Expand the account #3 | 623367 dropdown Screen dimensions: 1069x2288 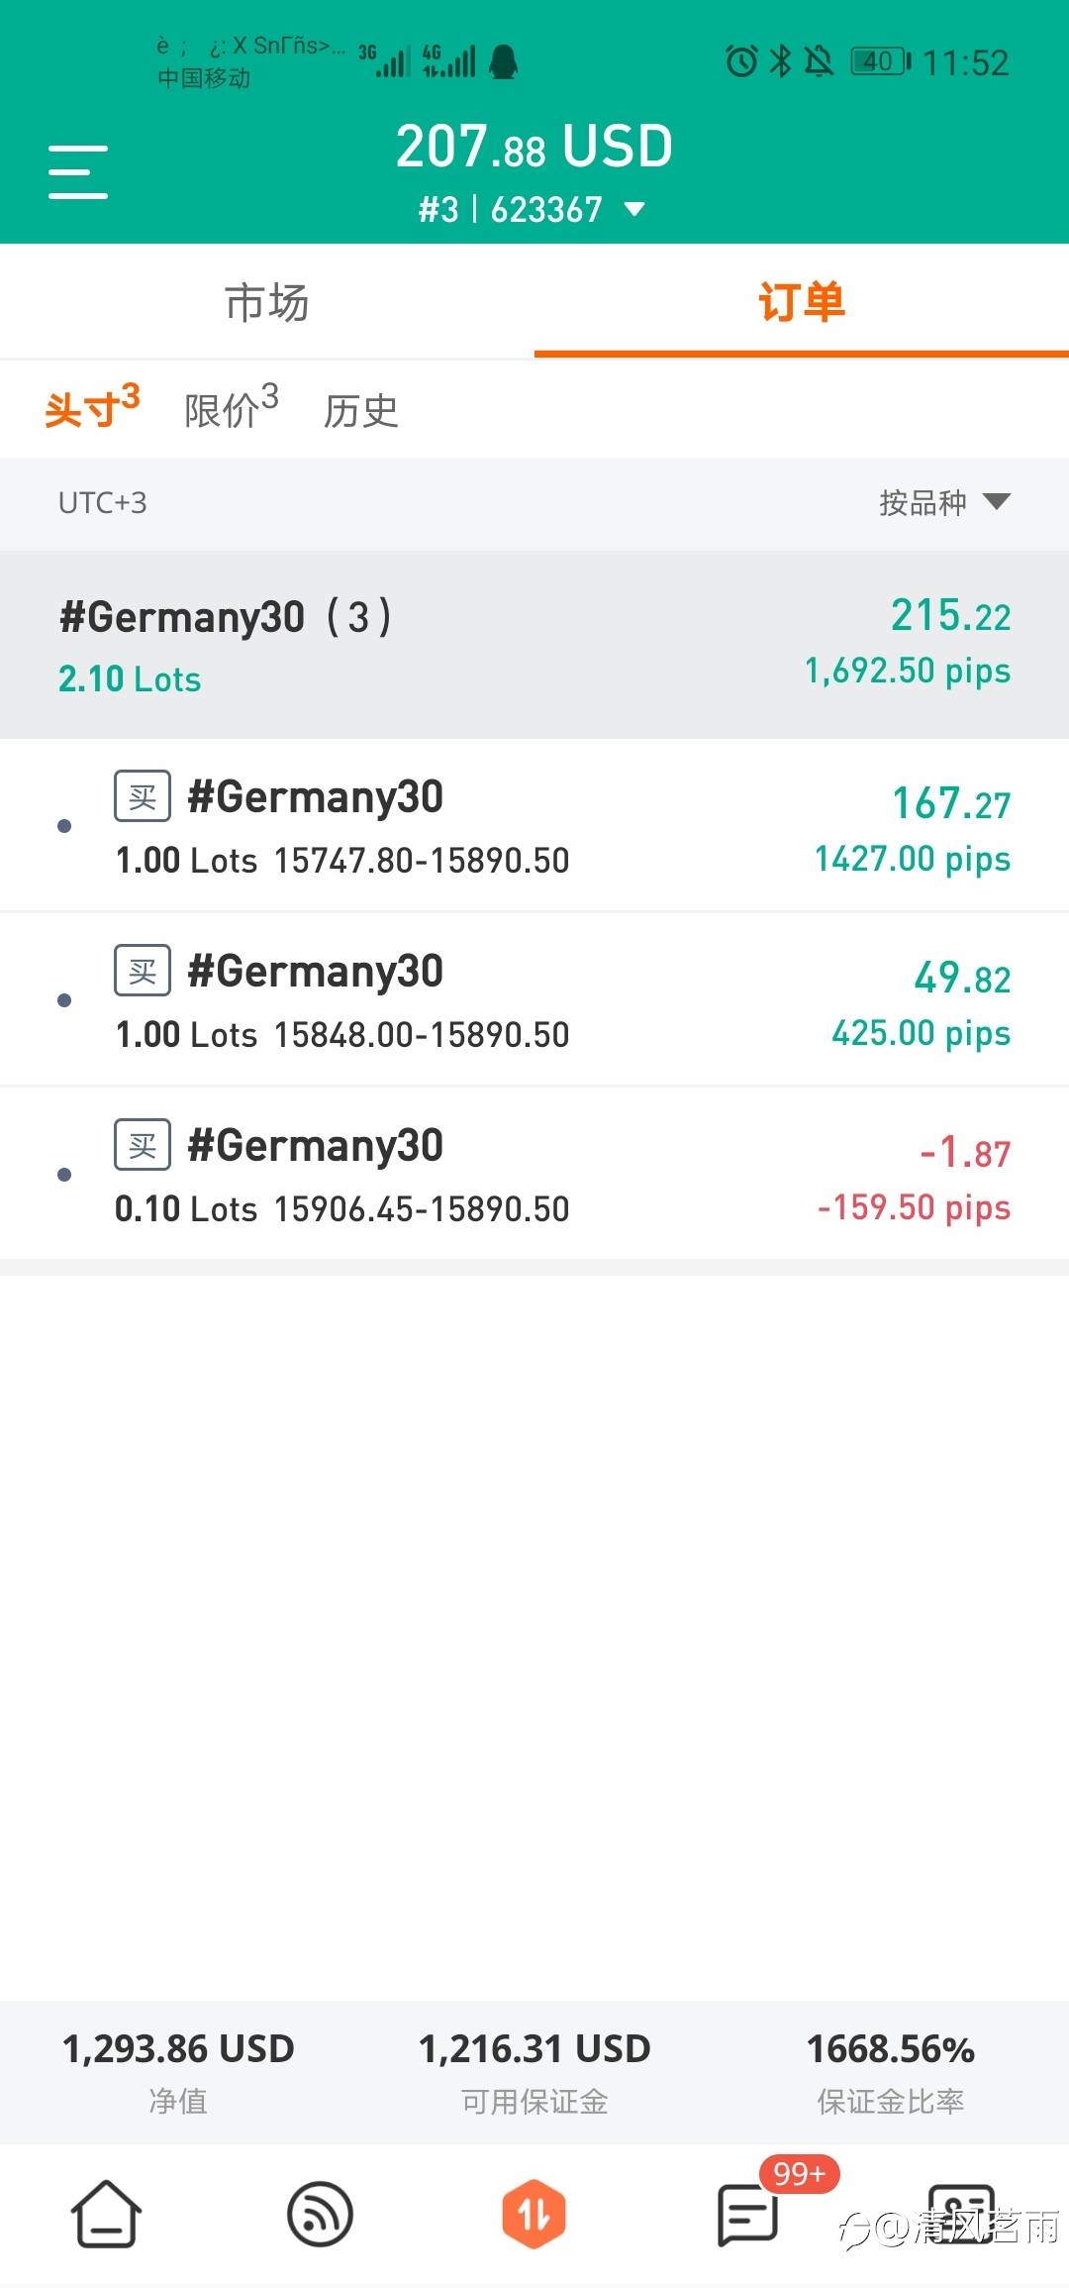533,210
